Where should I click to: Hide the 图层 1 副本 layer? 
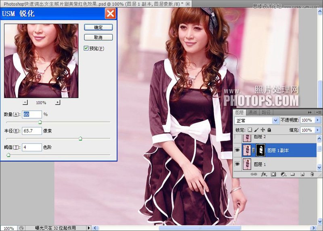pos(237,150)
